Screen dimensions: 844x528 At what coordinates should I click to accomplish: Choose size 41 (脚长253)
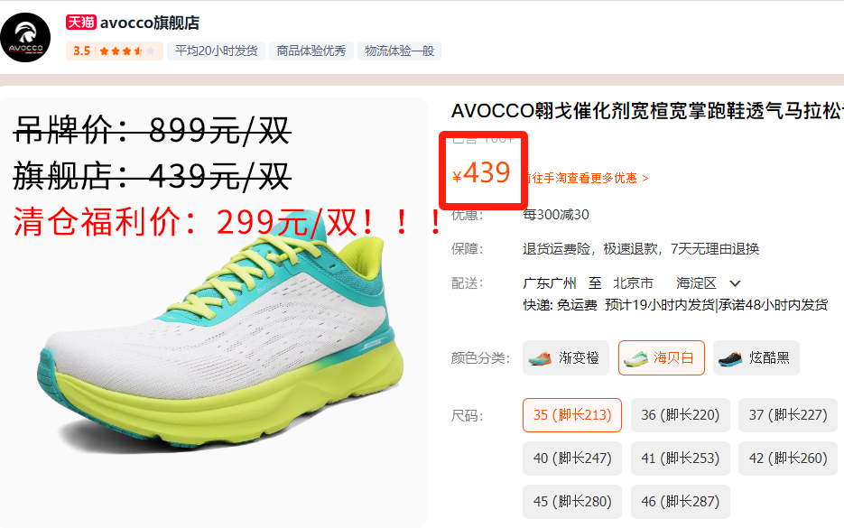tap(681, 459)
